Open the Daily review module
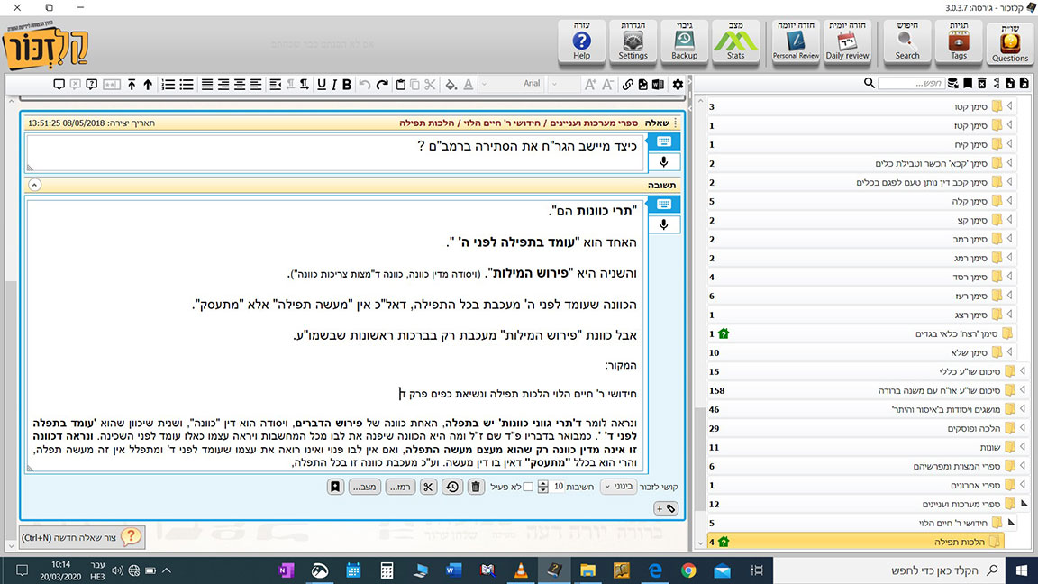 [x=847, y=42]
